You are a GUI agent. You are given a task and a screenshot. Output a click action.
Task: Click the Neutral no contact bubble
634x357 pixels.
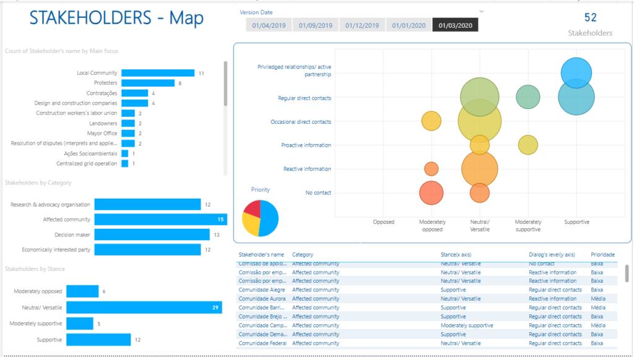coord(480,194)
